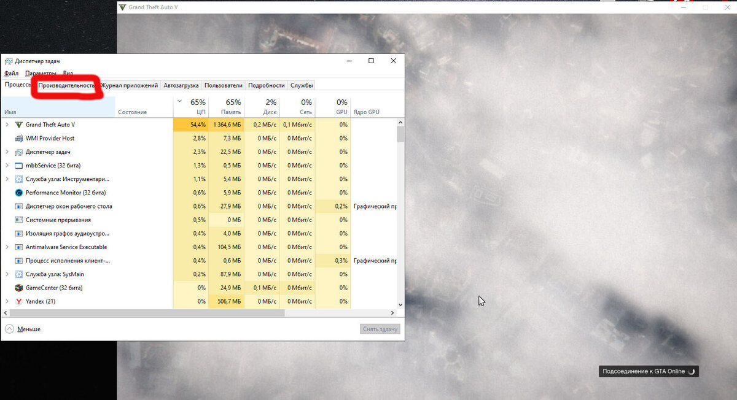This screenshot has width=737, height=400.
Task: Expand the Диспетчер задач process group
Action: [x=7, y=152]
